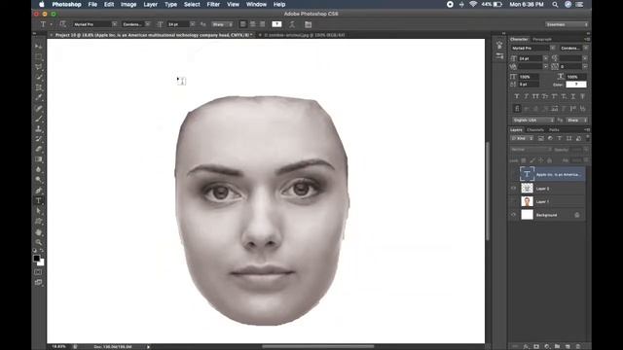Open layer filter Kind dropdown
Viewport: 623px width, 350px height.
coord(522,138)
